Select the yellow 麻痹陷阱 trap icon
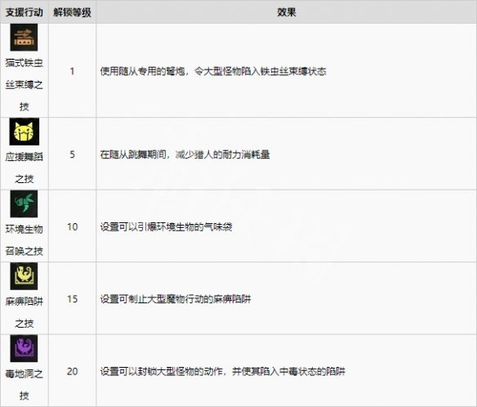The width and height of the screenshot is (477, 407). 24,276
